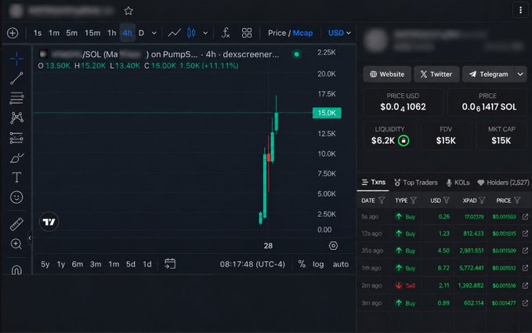This screenshot has width=532, height=333.
Task: Select the crosshair cursor tool
Action: (x=16, y=59)
